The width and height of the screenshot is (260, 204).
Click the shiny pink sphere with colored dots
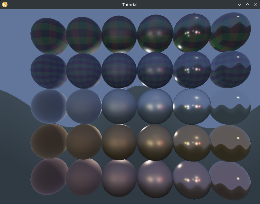[192, 178]
